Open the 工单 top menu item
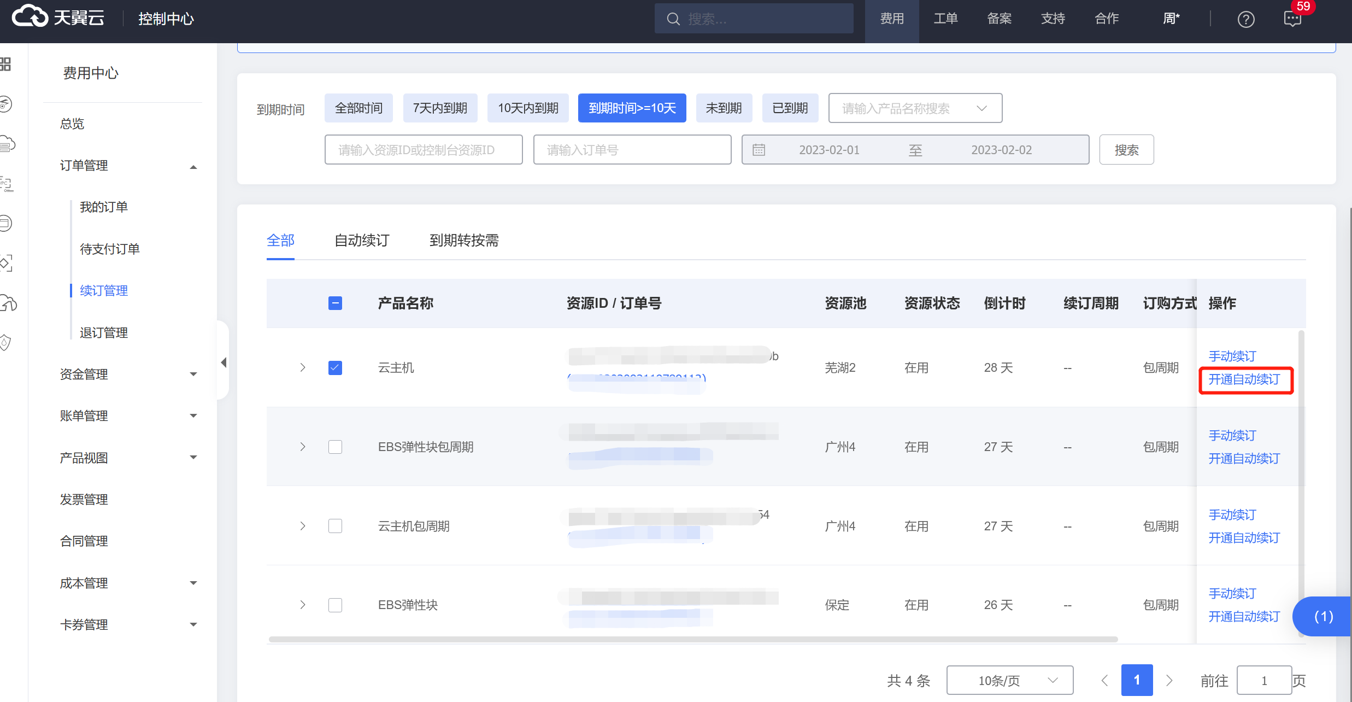The height and width of the screenshot is (702, 1352). coord(945,19)
